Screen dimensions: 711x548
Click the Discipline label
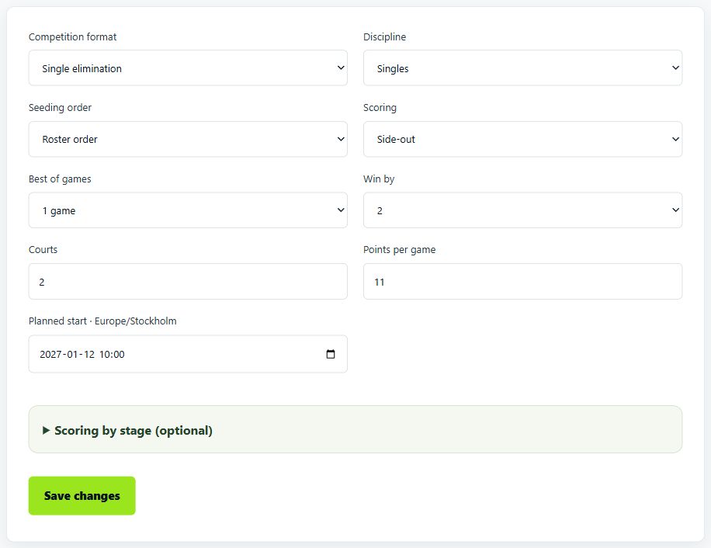(x=384, y=36)
